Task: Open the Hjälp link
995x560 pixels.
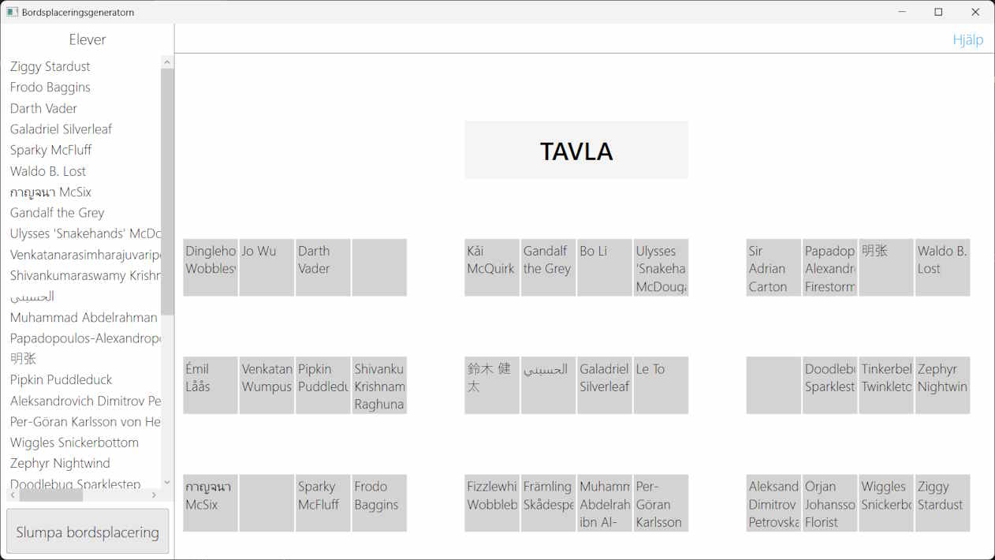Action: [x=967, y=39]
